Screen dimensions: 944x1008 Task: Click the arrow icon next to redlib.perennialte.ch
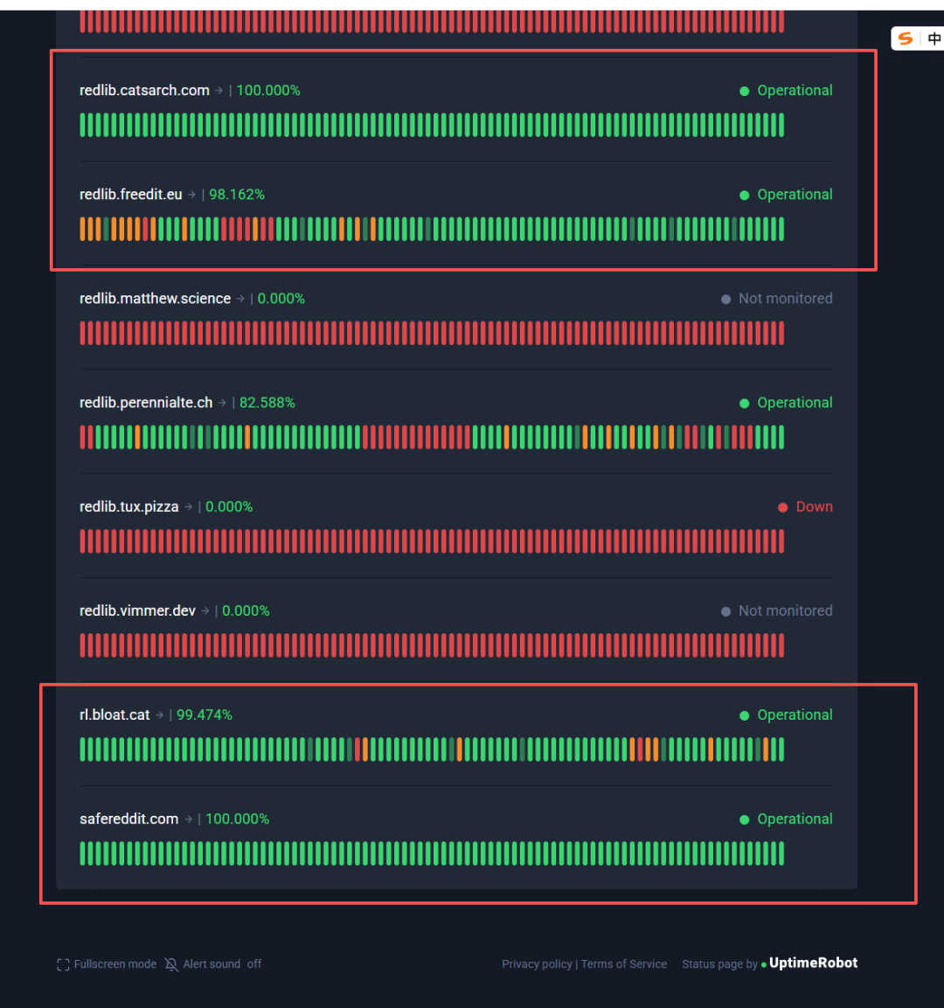(x=222, y=403)
